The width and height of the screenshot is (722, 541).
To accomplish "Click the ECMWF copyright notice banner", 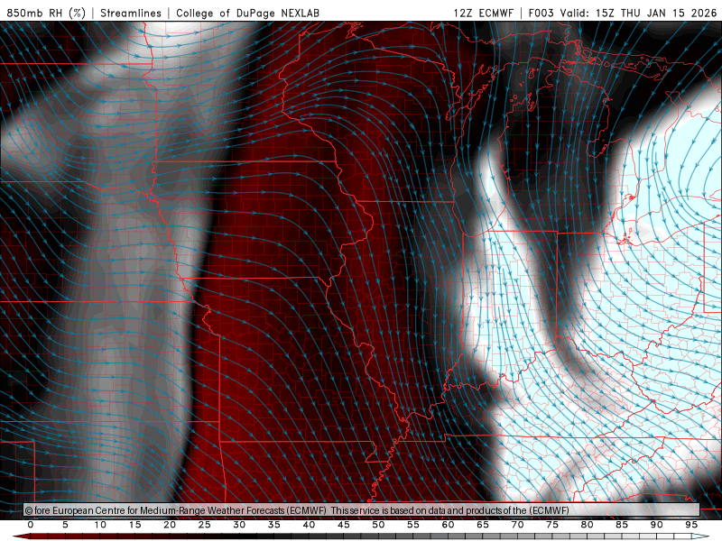I will (362, 510).
